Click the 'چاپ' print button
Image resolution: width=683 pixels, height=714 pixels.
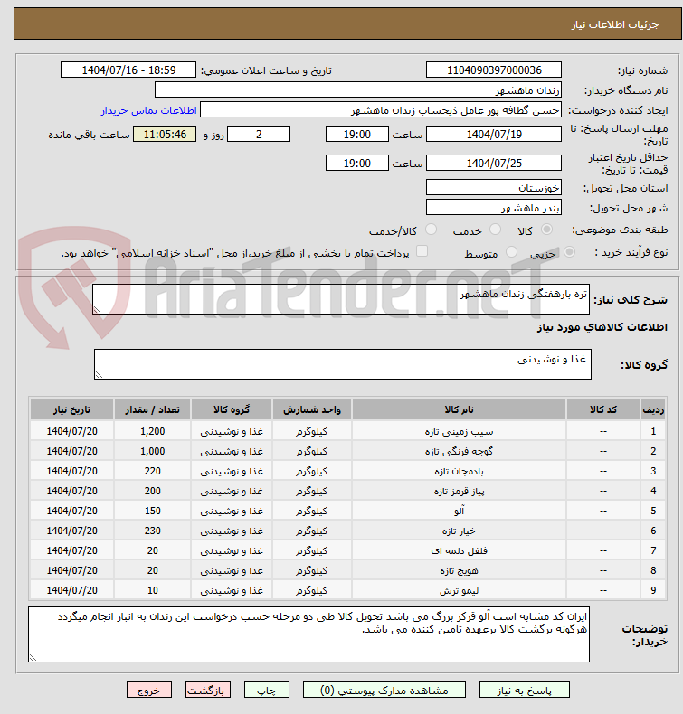(267, 690)
